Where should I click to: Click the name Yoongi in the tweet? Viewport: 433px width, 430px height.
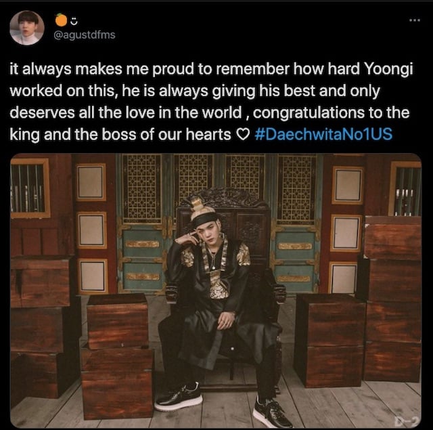[389, 69]
